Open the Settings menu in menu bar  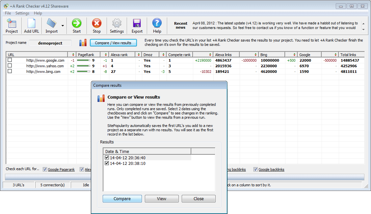[22, 13]
